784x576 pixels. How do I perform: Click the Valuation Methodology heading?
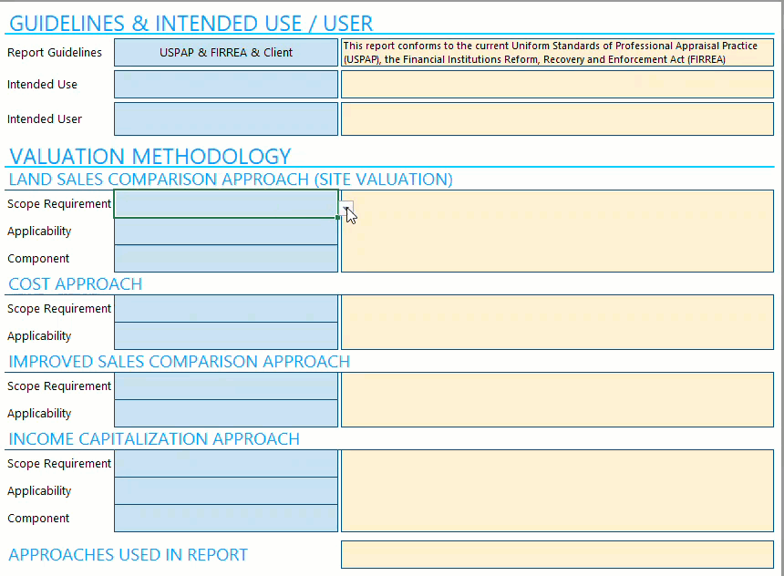tap(150, 157)
